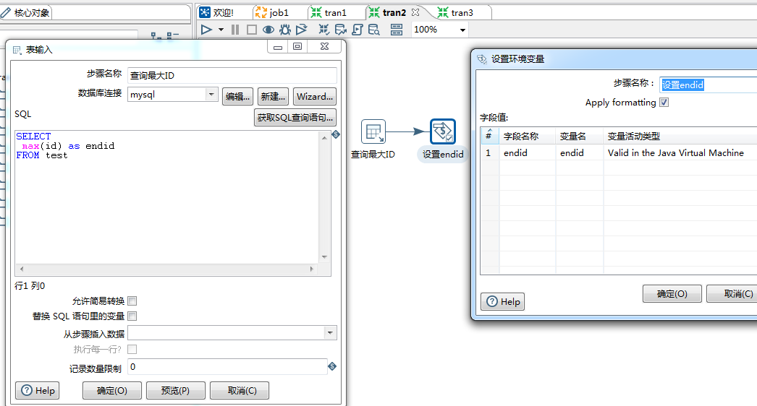
Task: Enable the 允许简易转换 checkbox
Action: point(132,301)
